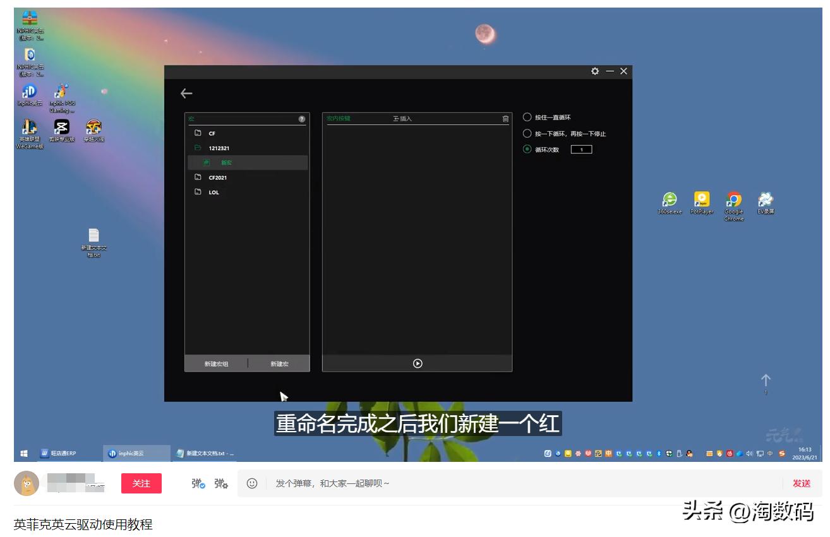The height and width of the screenshot is (537, 830).
Task: Click the loop count input showing 1
Action: (582, 150)
